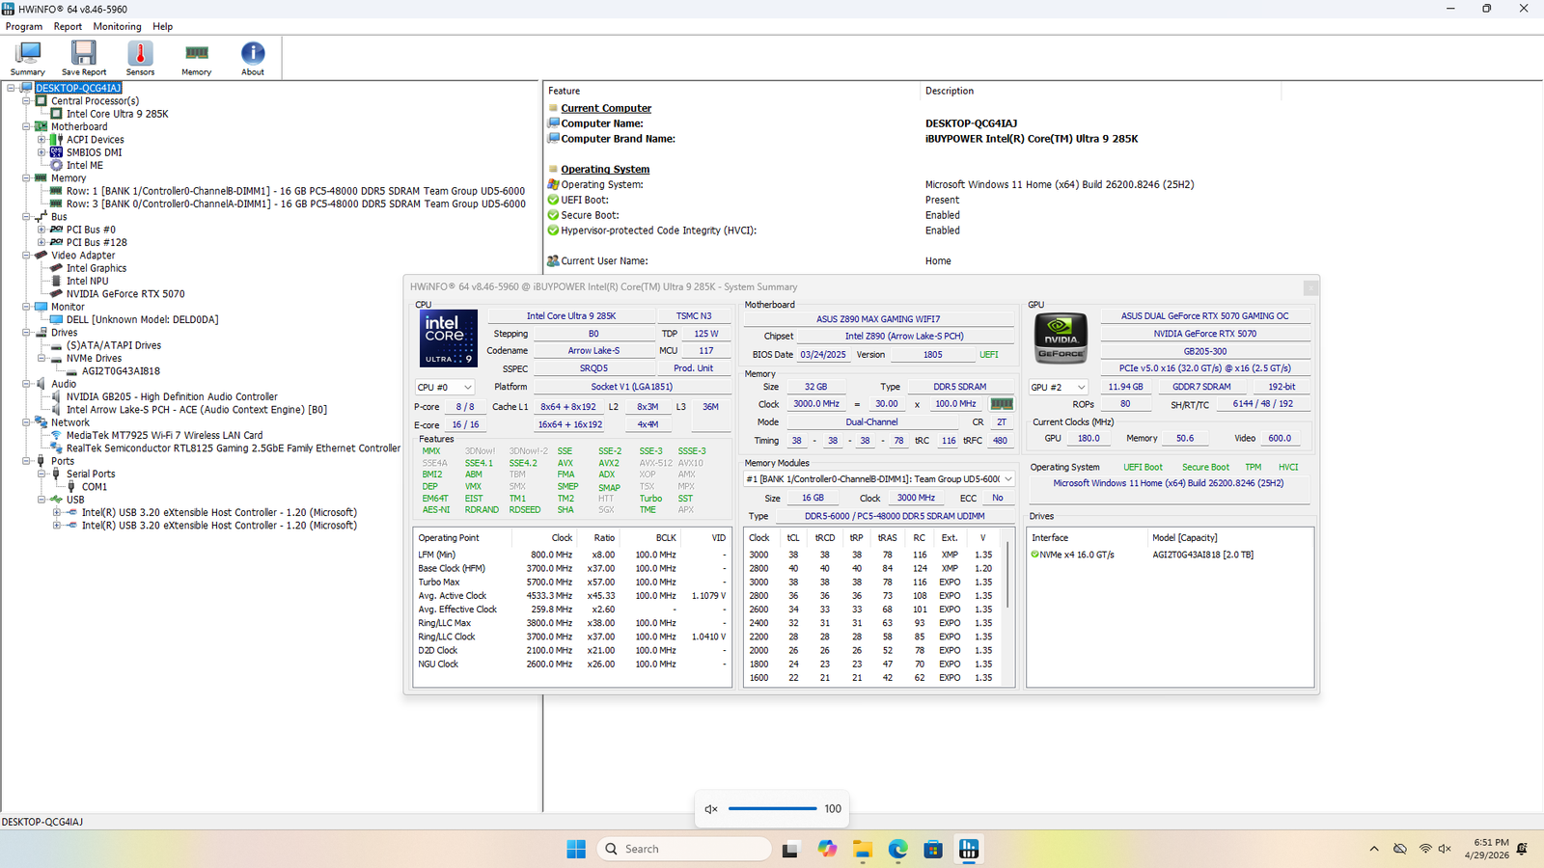Open the Memory Modules selection dropdown
Screen dimensions: 1544x868
click(x=878, y=478)
